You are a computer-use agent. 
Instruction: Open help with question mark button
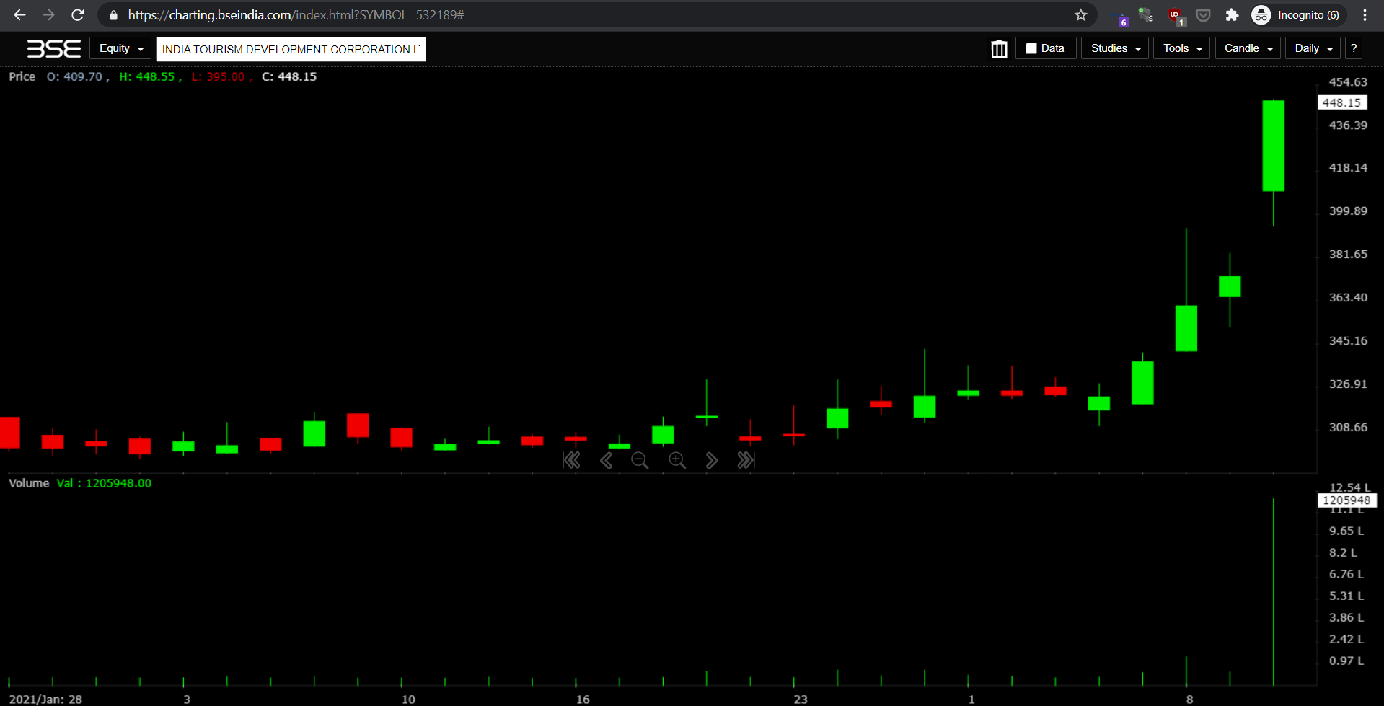click(1354, 48)
